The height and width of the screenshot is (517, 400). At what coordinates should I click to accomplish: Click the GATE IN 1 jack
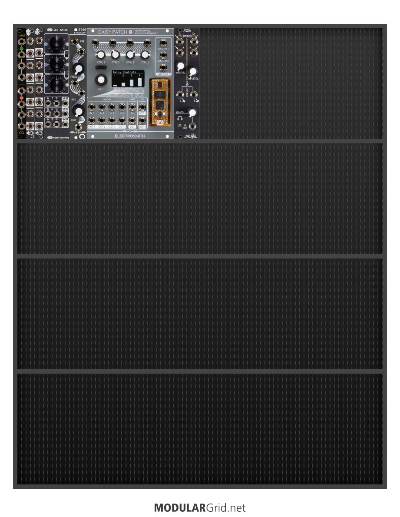pyautogui.click(x=163, y=43)
